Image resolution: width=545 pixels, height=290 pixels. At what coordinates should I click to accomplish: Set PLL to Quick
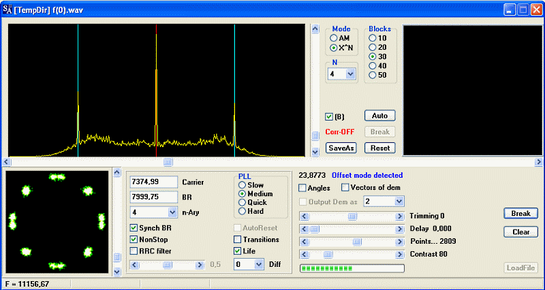242,202
